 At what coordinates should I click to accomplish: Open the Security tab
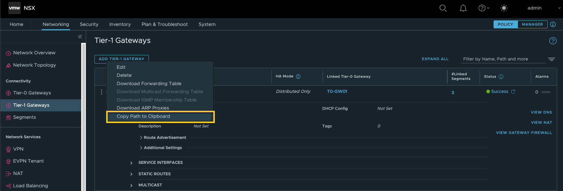click(89, 24)
